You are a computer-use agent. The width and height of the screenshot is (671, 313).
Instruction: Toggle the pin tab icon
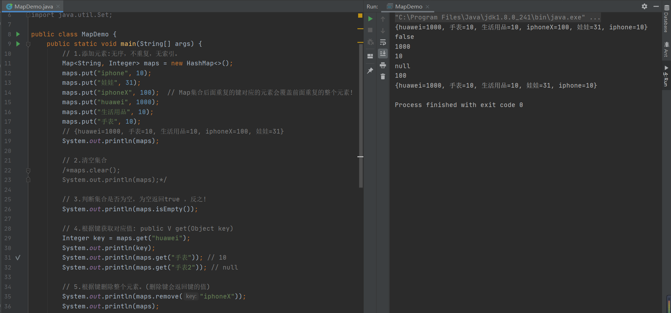click(370, 71)
